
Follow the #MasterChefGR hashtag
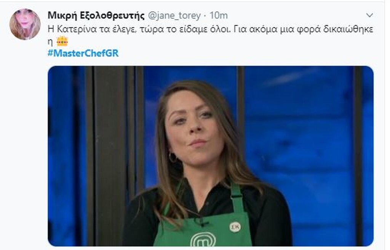pos(83,53)
